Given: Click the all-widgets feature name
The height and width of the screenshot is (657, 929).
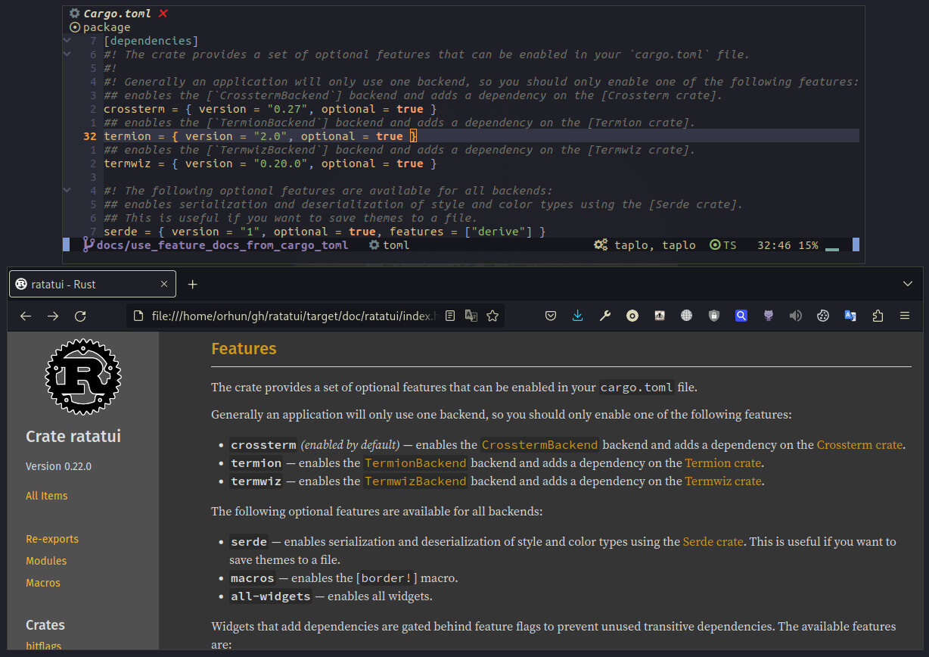Looking at the screenshot, I should click(x=271, y=596).
